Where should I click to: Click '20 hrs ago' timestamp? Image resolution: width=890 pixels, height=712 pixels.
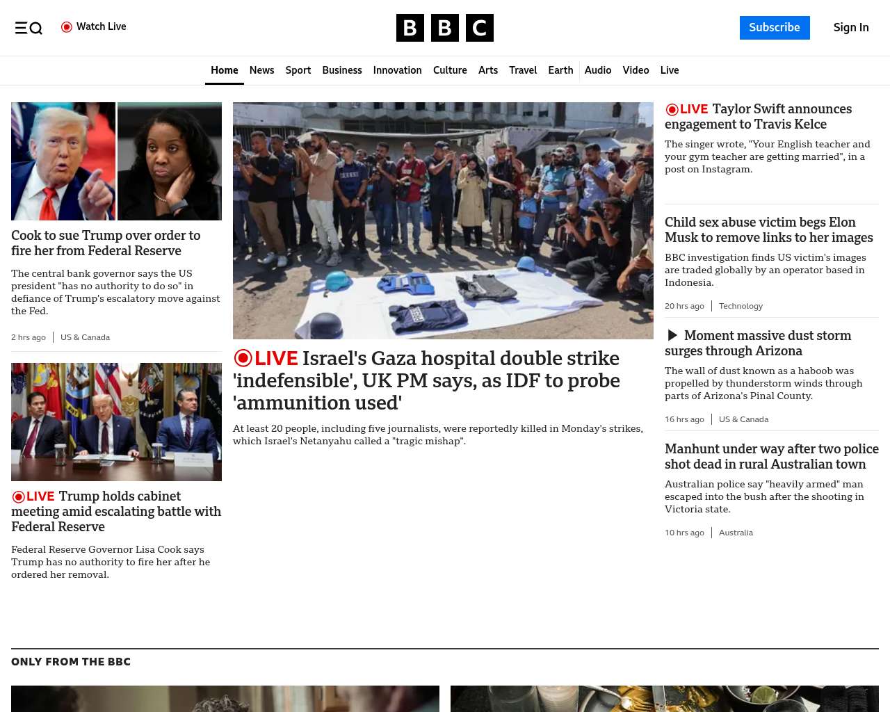[684, 306]
